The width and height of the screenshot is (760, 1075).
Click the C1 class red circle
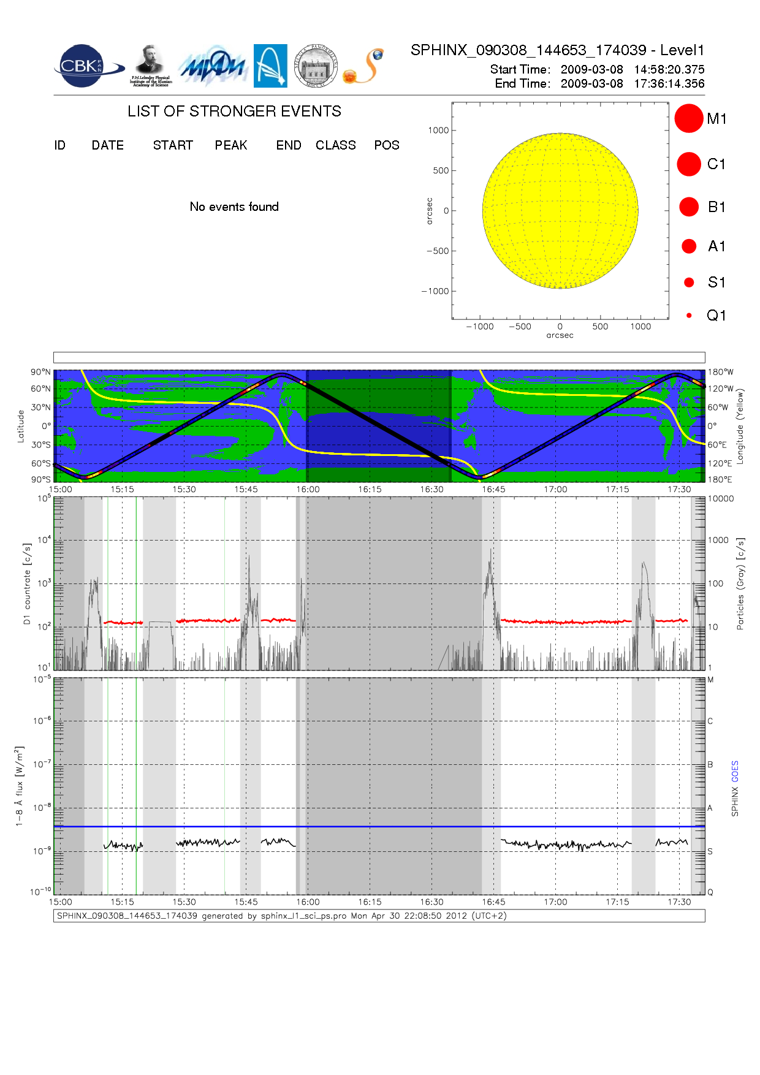pyautogui.click(x=688, y=164)
